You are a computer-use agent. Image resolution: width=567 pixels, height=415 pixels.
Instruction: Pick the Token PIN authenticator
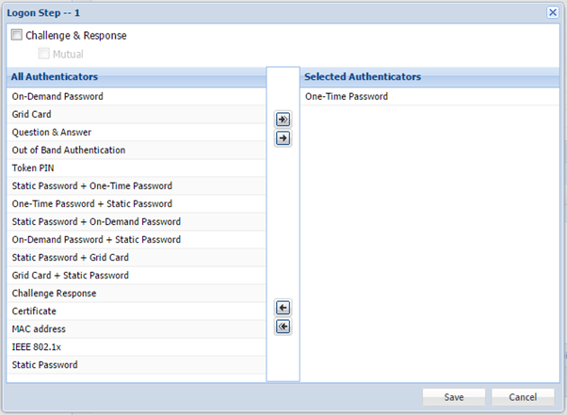click(31, 168)
